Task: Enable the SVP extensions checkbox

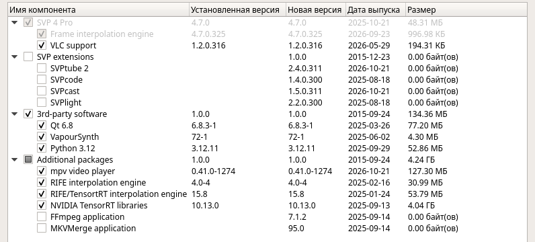Action: click(28, 56)
